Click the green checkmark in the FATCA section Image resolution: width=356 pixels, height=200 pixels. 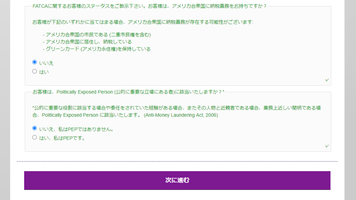click(x=327, y=80)
